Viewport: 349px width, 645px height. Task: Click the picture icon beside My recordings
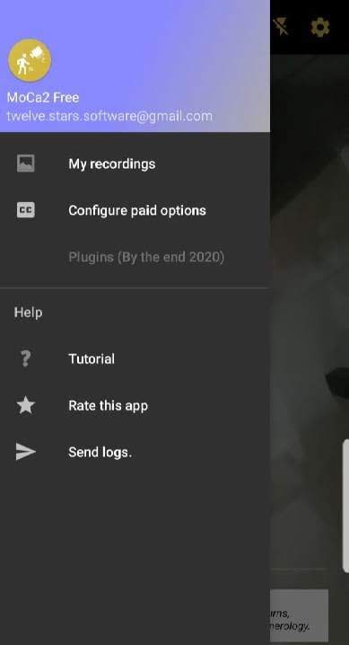25,163
